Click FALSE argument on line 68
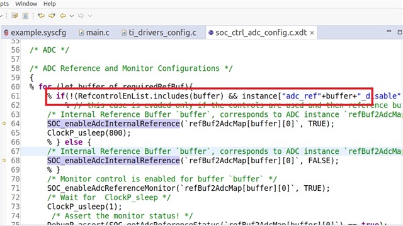Image resolution: width=403 pixels, height=226 pixels. (319, 161)
